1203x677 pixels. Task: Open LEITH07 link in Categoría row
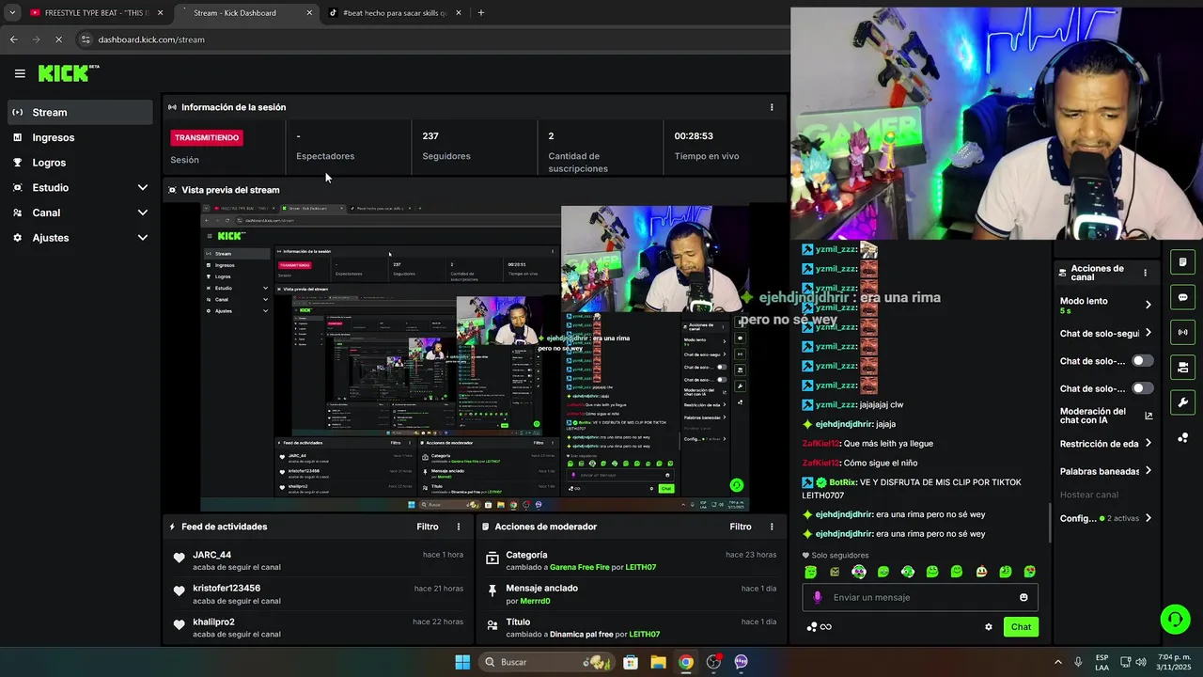click(641, 567)
